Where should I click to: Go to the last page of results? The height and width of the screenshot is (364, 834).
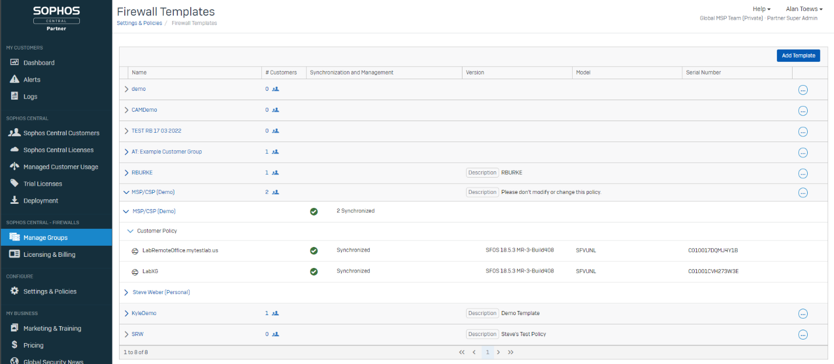click(511, 352)
